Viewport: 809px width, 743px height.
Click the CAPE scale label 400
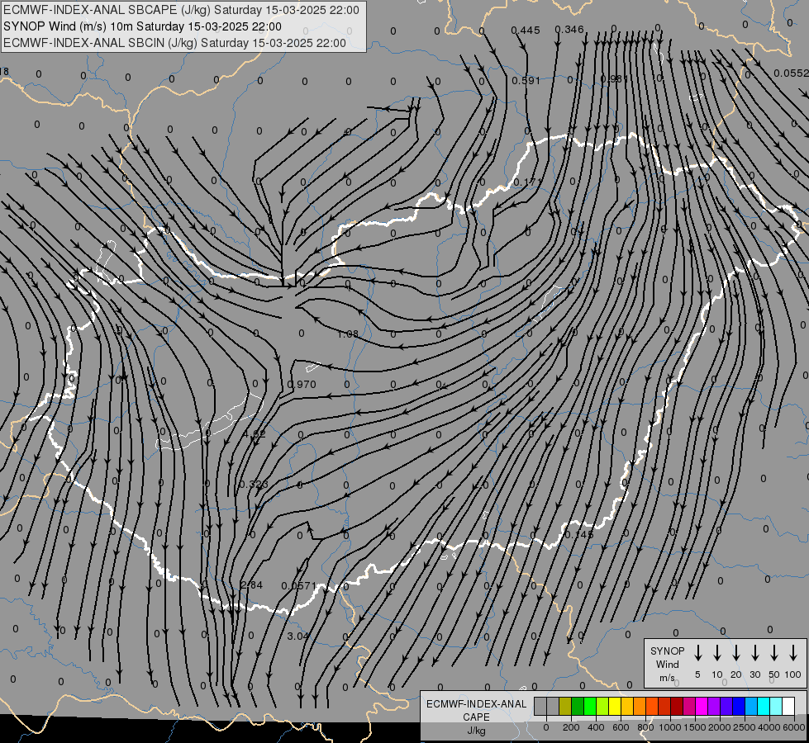[596, 727]
